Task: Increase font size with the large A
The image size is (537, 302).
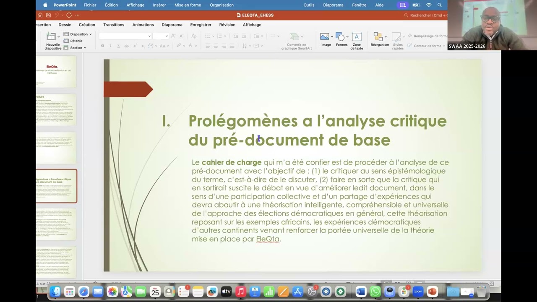Action: click(173, 36)
